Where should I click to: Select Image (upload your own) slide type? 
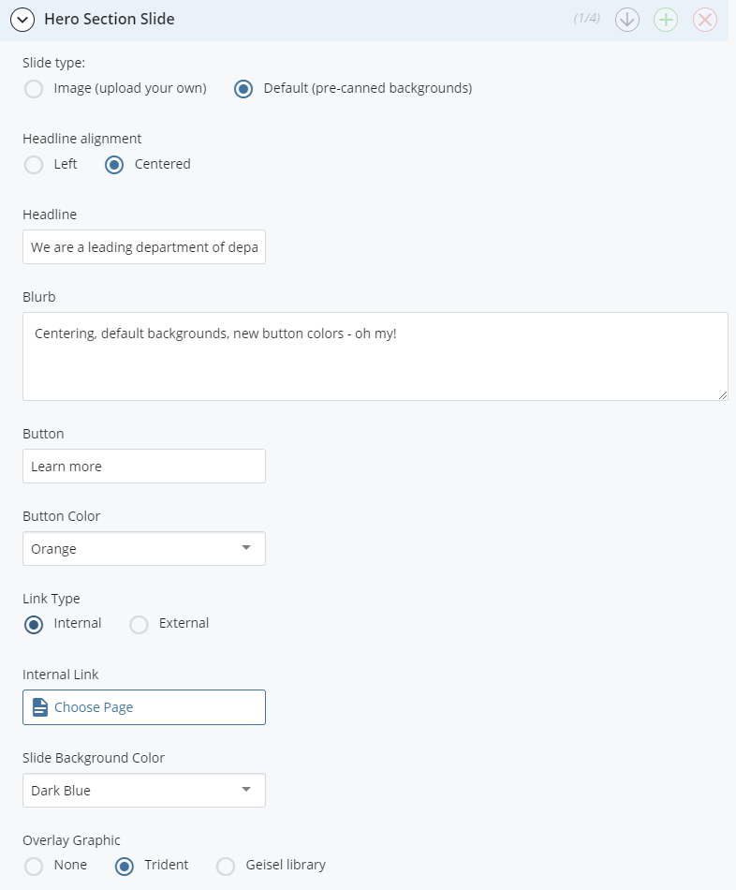[34, 89]
